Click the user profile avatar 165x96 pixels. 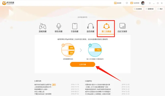[x=143, y=3]
